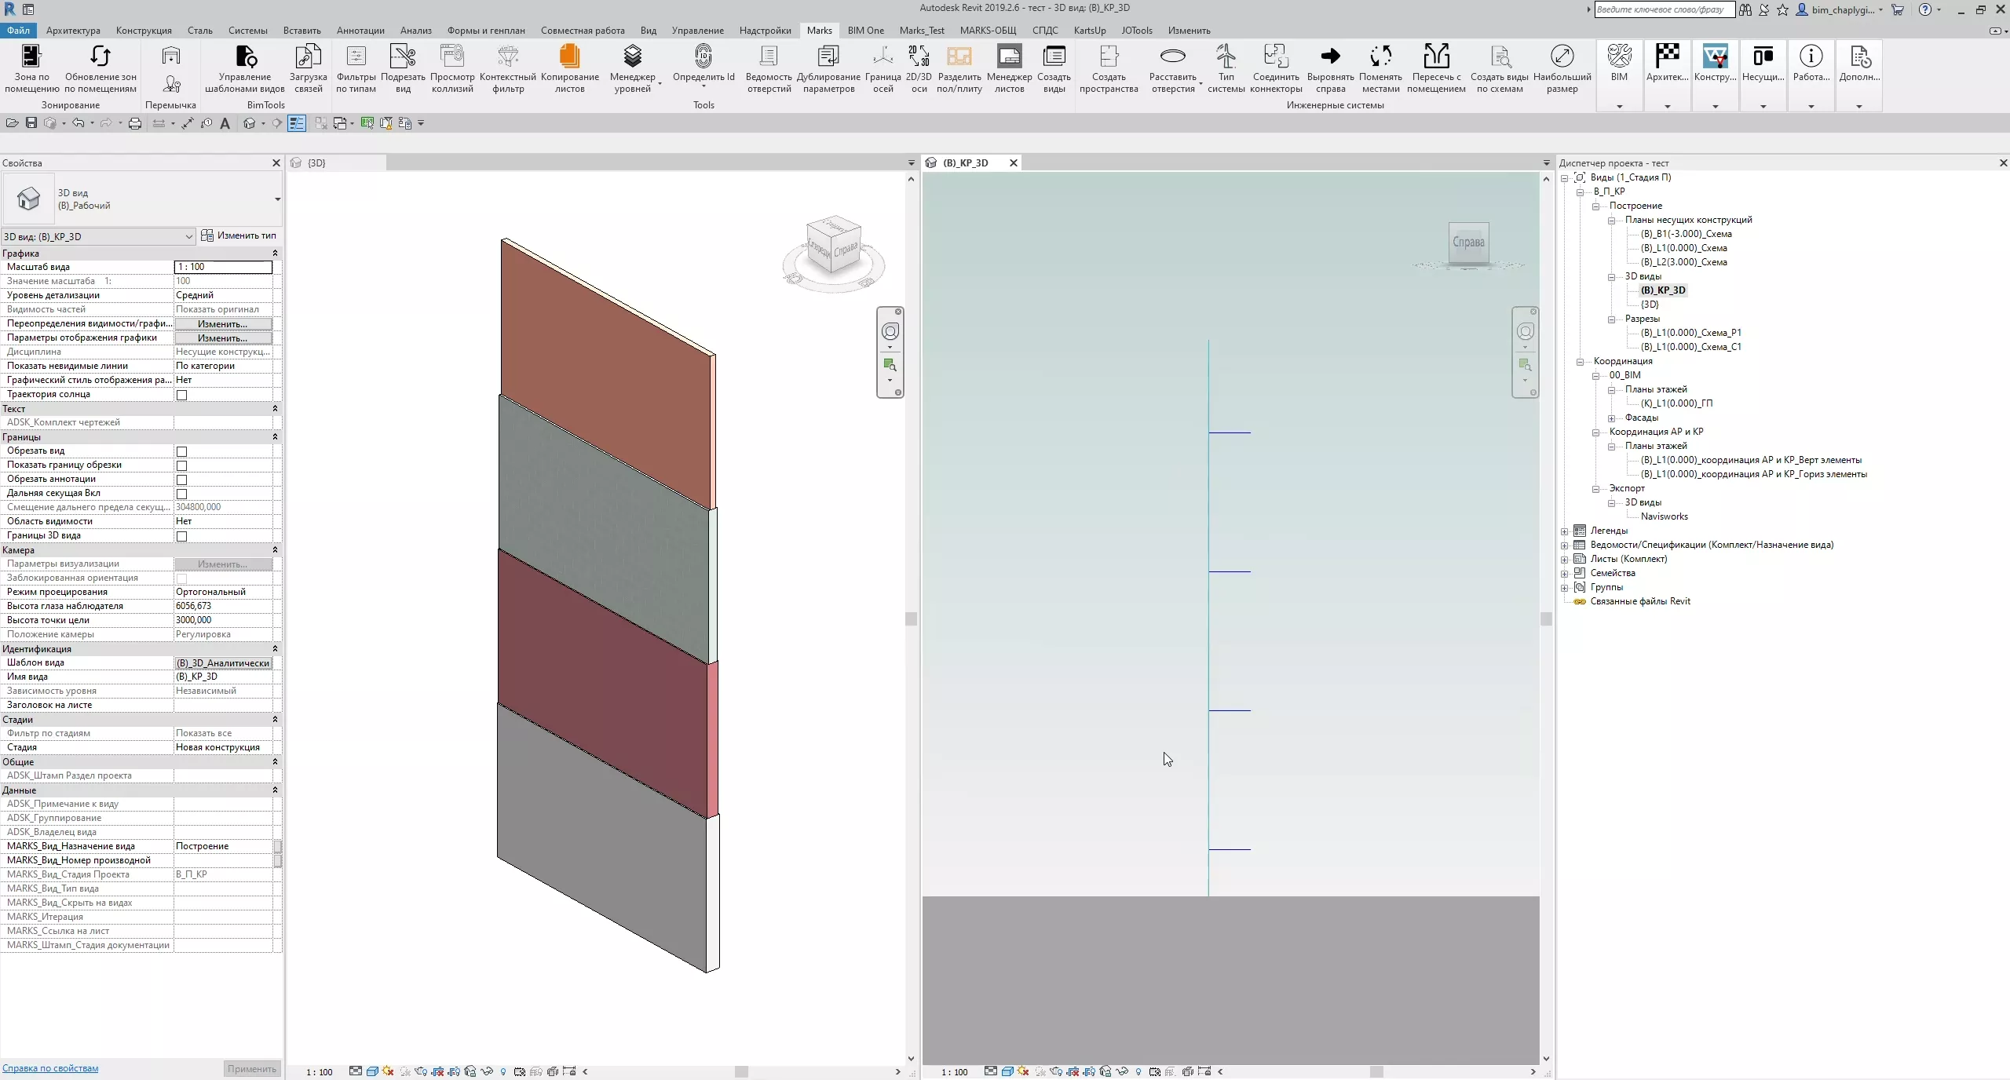Image resolution: width=2010 pixels, height=1080 pixels.
Task: Click Наибольший размер tool icon
Action: (1562, 57)
